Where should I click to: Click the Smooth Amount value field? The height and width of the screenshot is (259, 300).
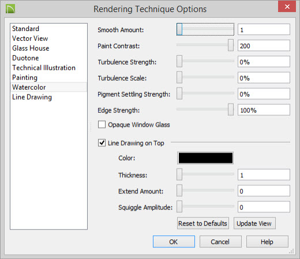(264, 29)
